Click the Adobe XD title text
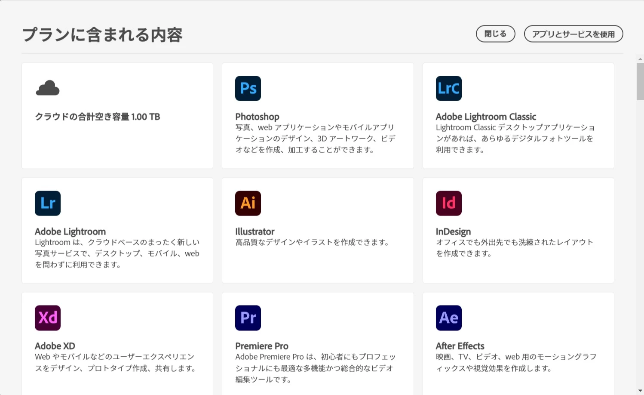Image resolution: width=644 pixels, height=395 pixels. [x=55, y=346]
